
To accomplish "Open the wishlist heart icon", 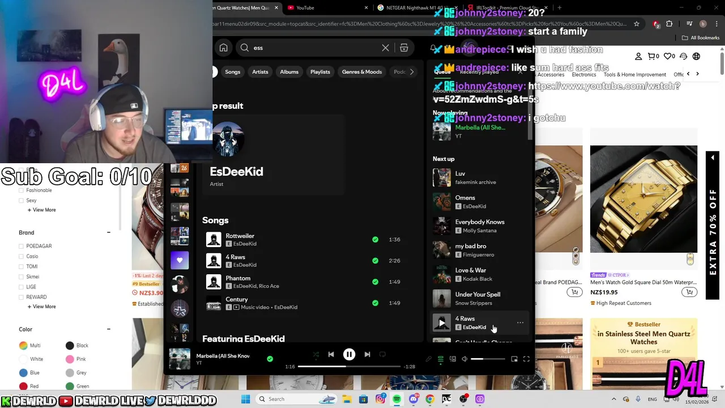I will coord(669,56).
